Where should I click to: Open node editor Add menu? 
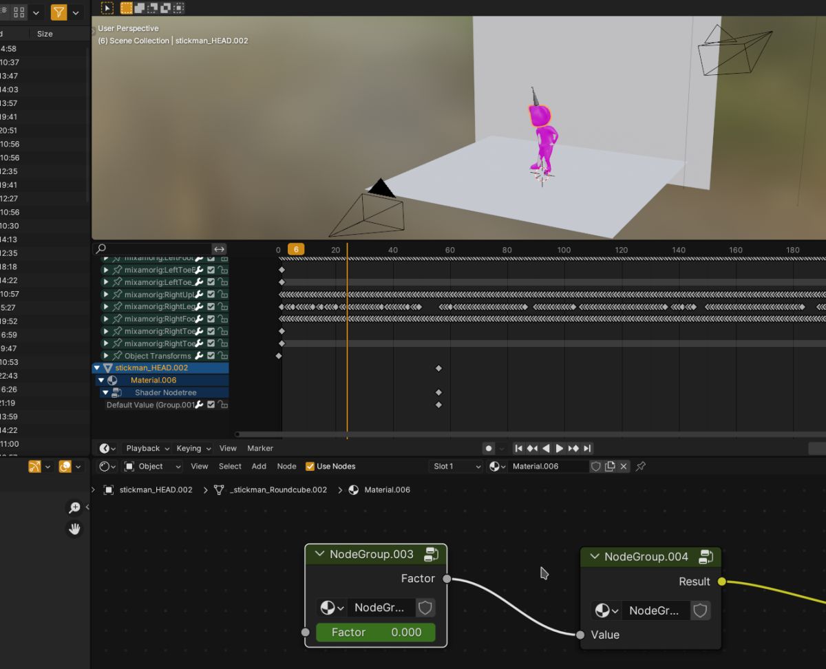point(259,466)
